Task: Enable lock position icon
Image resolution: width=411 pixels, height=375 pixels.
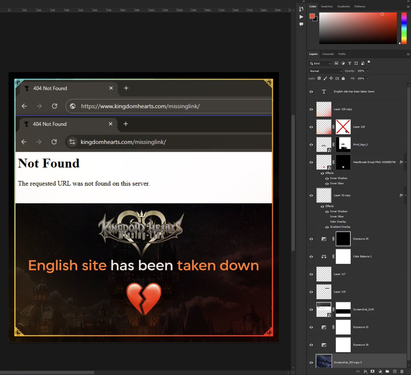Action: [331, 78]
